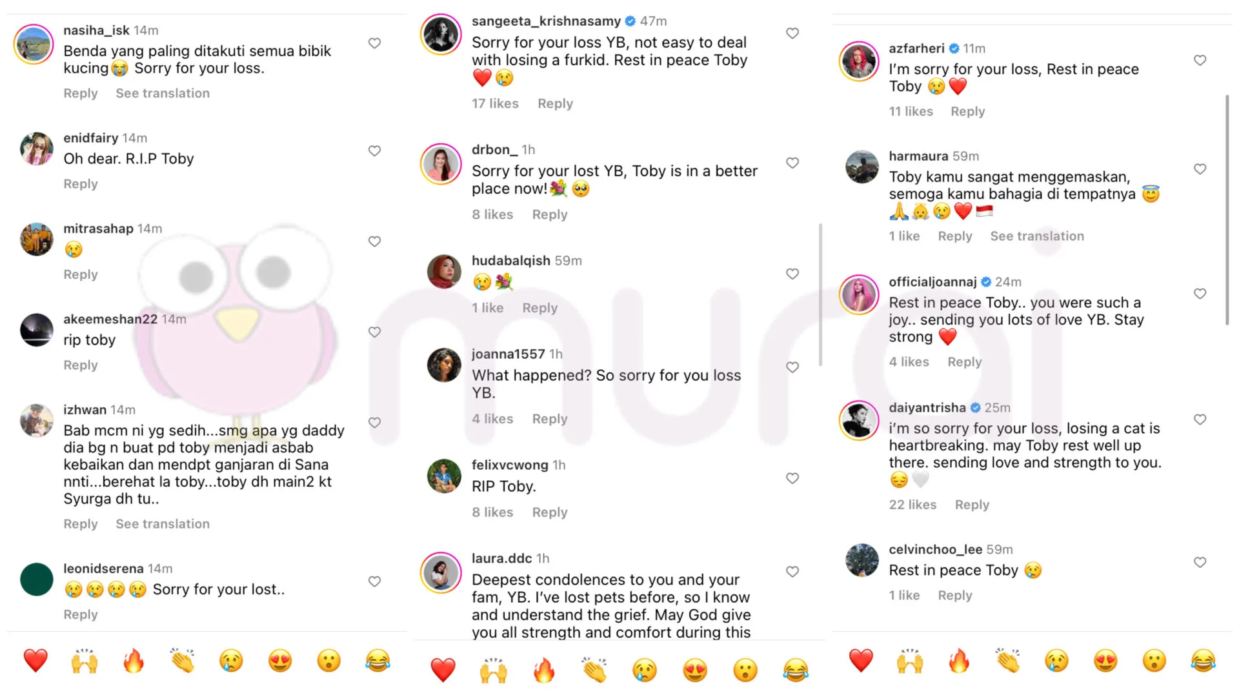The image size is (1239, 697).
Task: Like nasiha_isk's comment with the heart
Action: click(374, 43)
